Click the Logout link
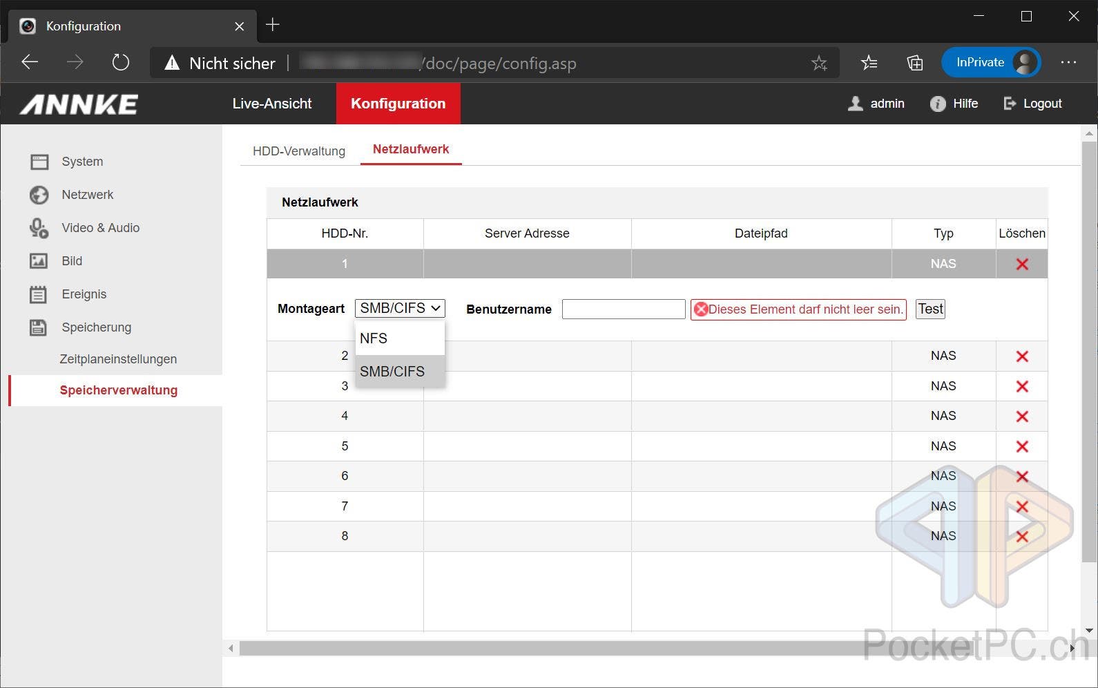1098x688 pixels. (x=1042, y=104)
